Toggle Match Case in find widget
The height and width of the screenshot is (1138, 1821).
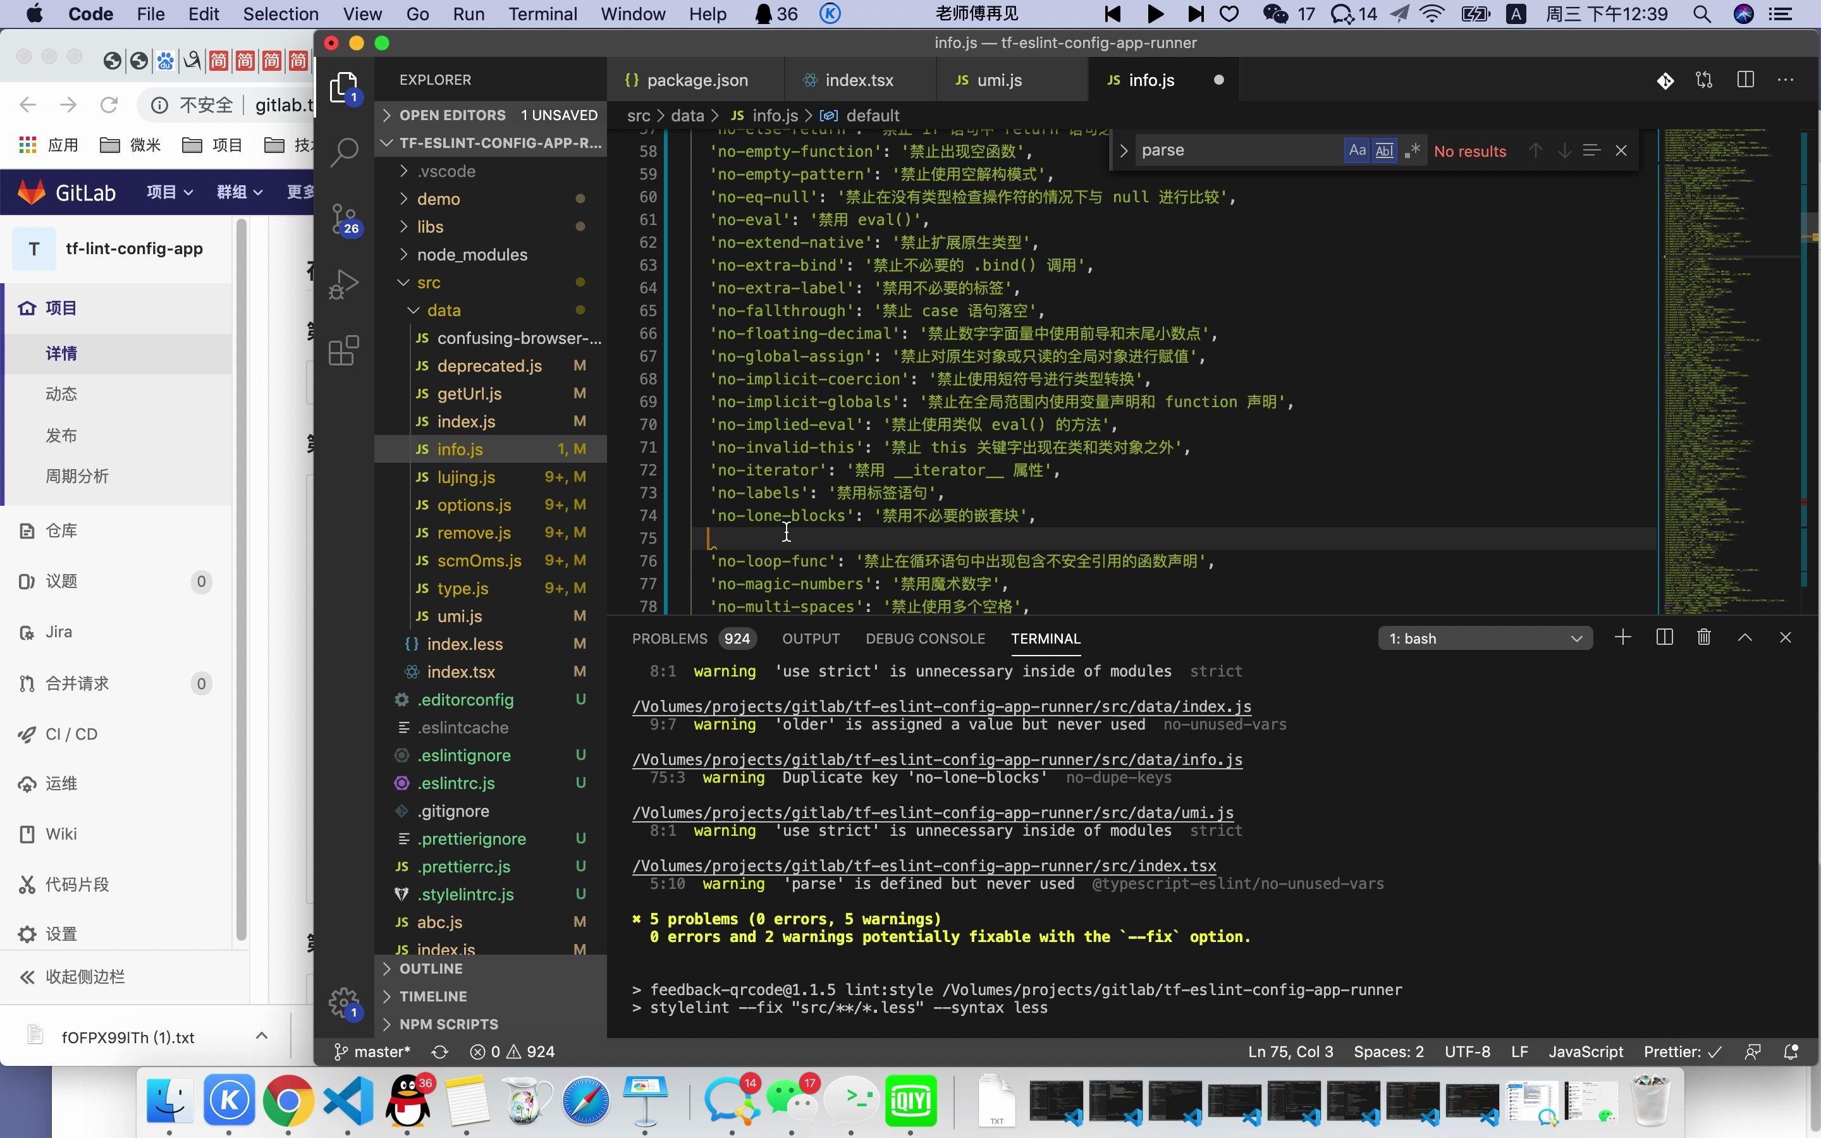[x=1358, y=150]
